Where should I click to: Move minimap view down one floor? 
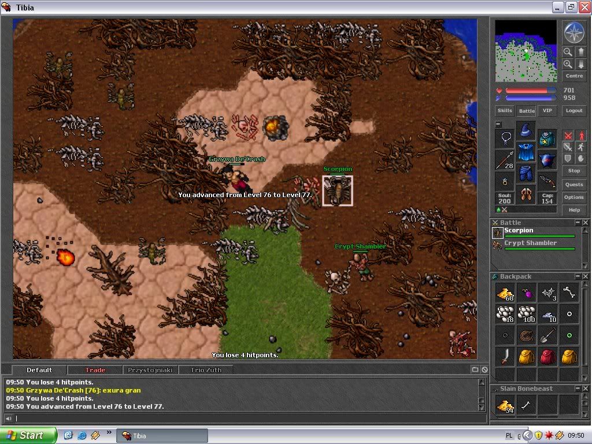pos(581,64)
